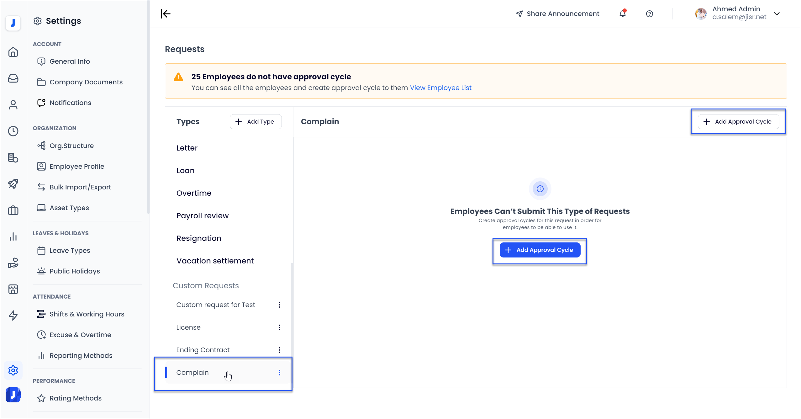Open the inbox tray icon in left rail
801x419 pixels.
pos(13,78)
